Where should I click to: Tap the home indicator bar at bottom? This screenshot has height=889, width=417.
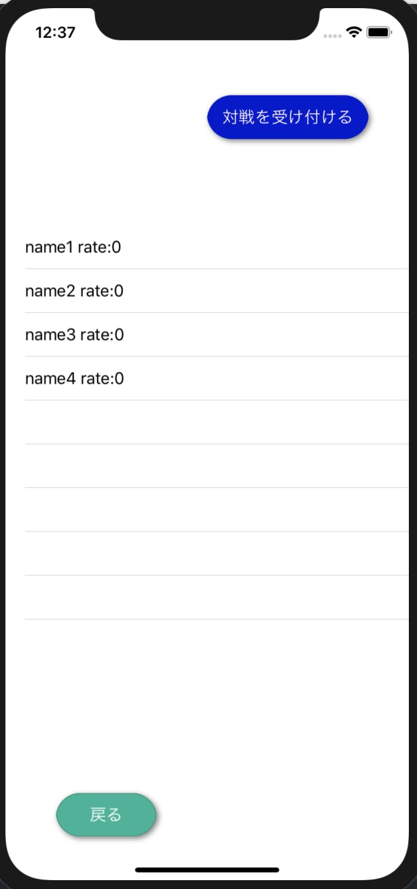click(207, 869)
